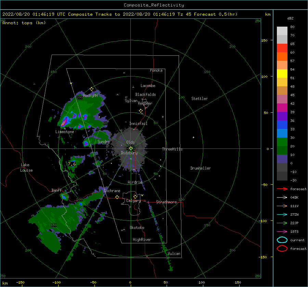Click the 7.6 storm top annotation
Viewport: 308px width, 287px height.
click(x=72, y=164)
